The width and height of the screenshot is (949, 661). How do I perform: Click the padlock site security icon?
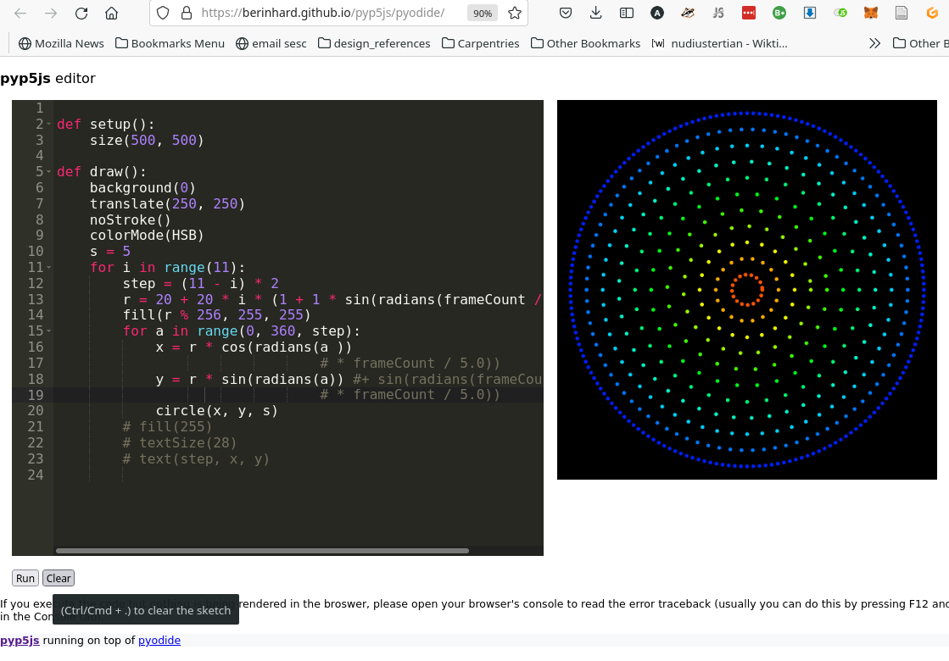pos(185,14)
